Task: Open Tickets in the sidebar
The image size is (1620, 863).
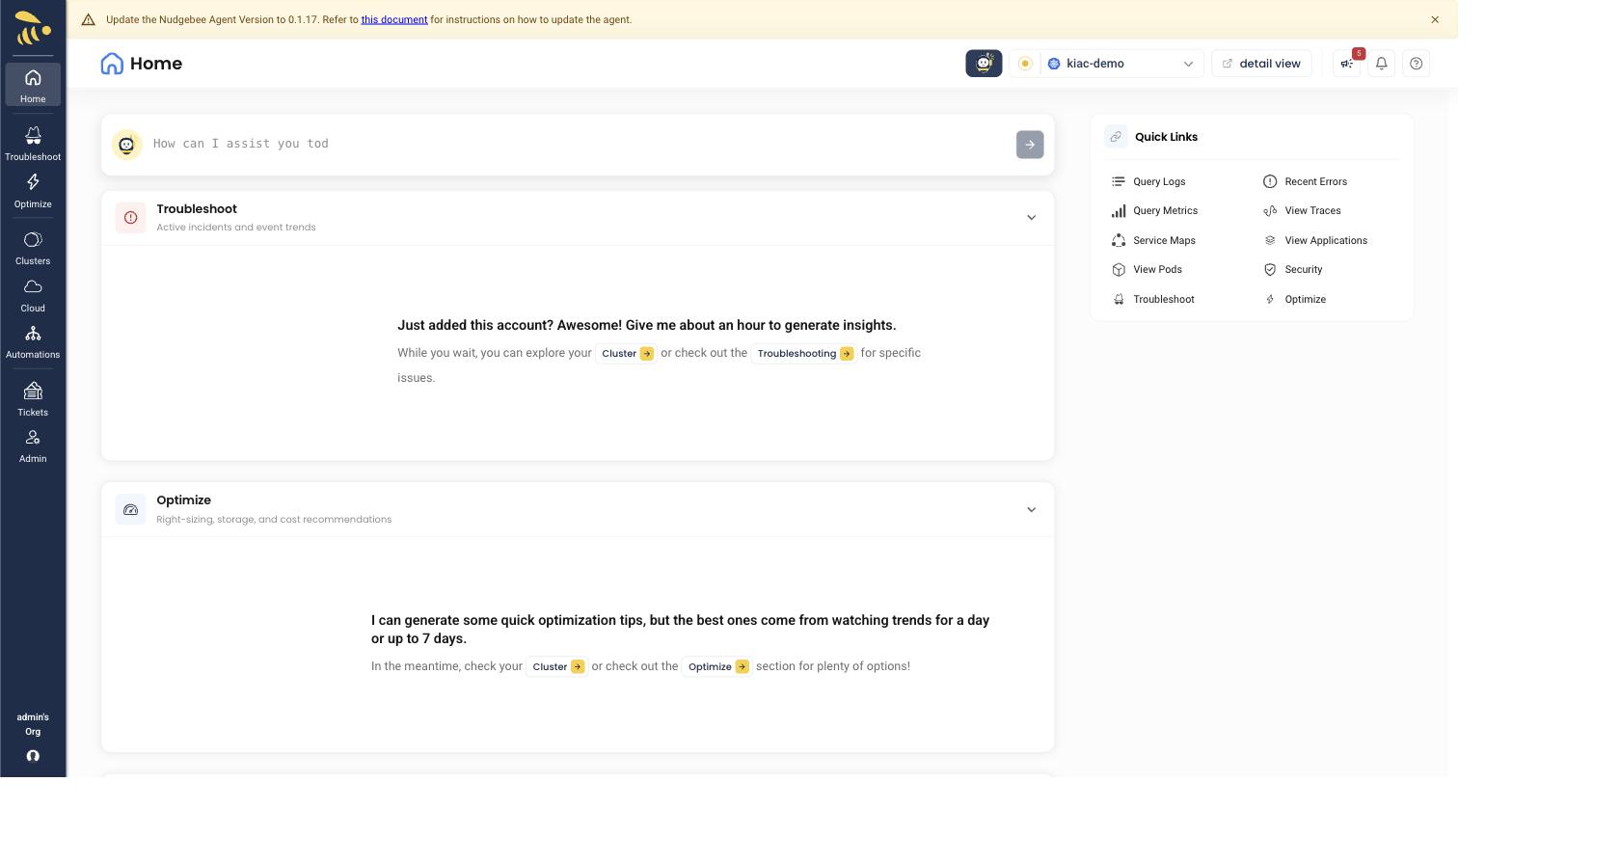Action: 33,399
